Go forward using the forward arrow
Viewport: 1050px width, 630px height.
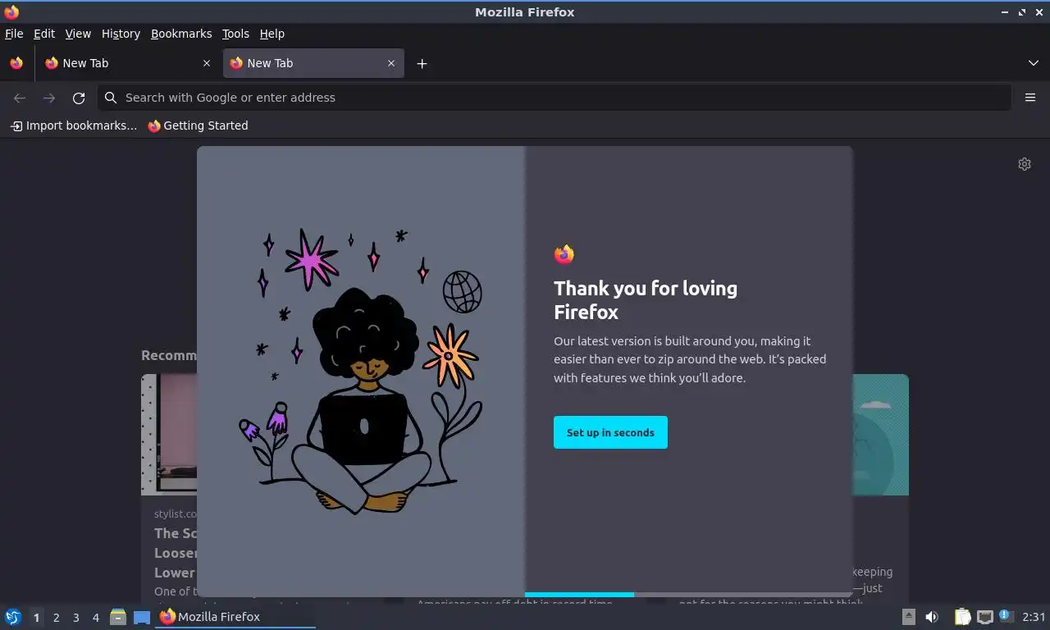pyautogui.click(x=49, y=98)
